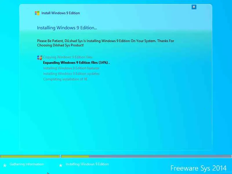Click the 'Install Windows 9 Edition' title text

coord(61,13)
